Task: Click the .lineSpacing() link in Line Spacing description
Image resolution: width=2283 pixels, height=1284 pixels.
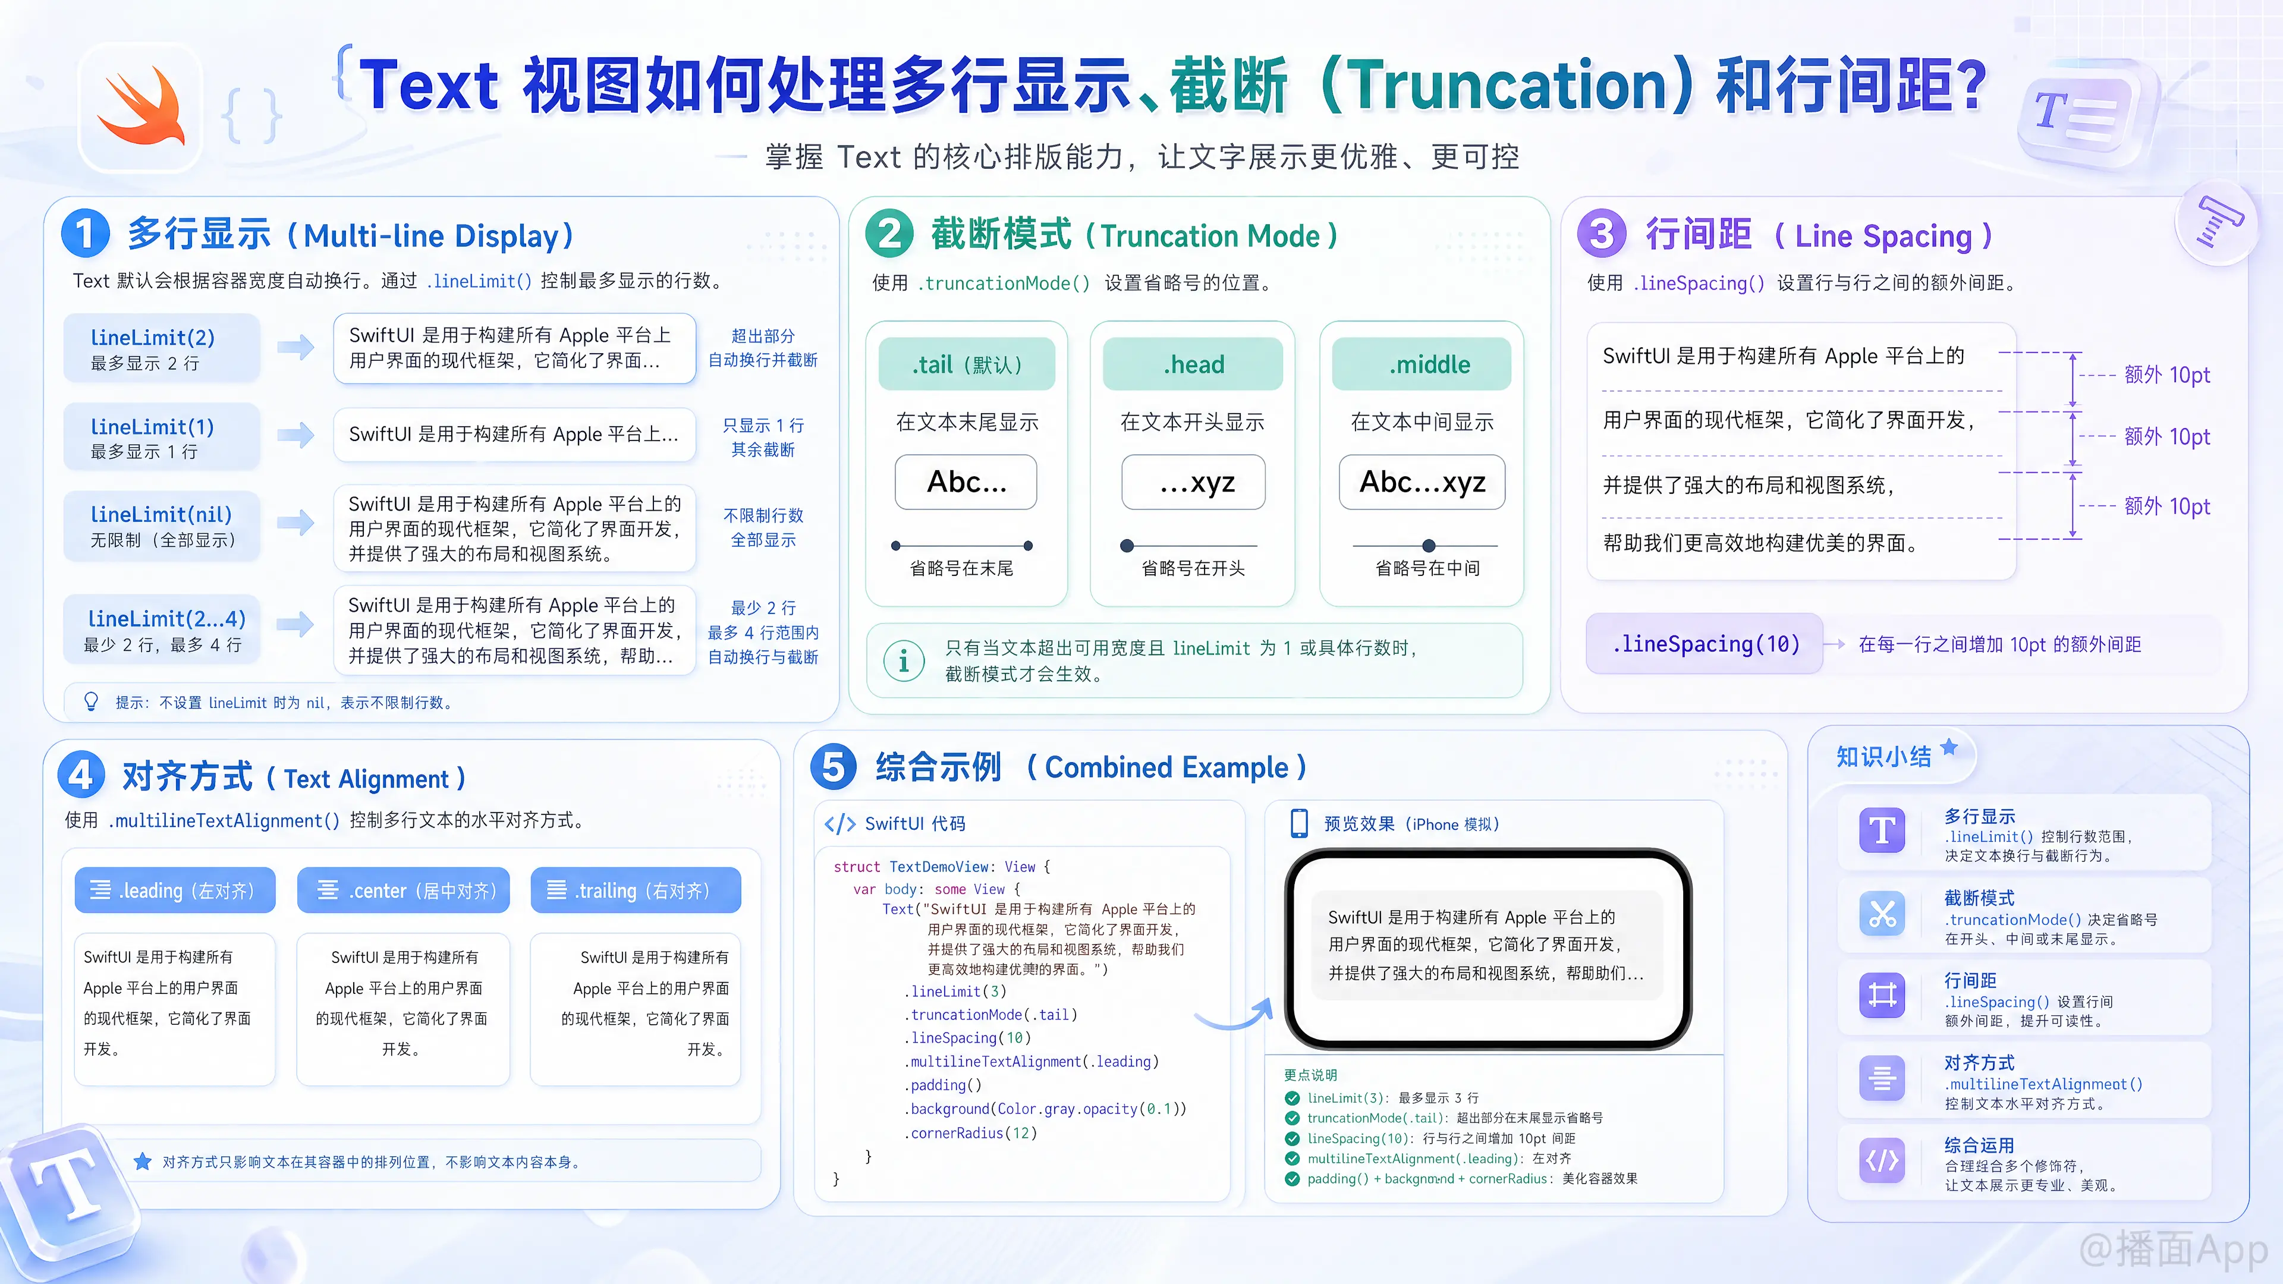Action: [x=1699, y=283]
